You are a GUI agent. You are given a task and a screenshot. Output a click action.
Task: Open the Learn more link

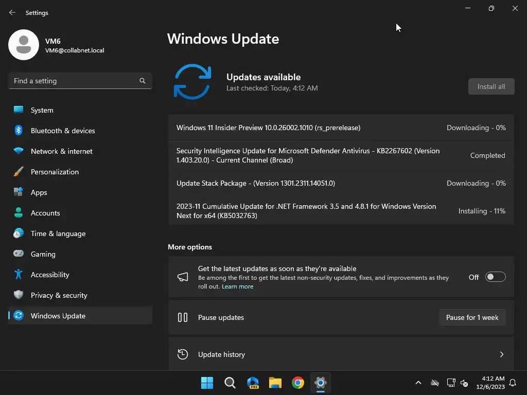click(x=238, y=286)
